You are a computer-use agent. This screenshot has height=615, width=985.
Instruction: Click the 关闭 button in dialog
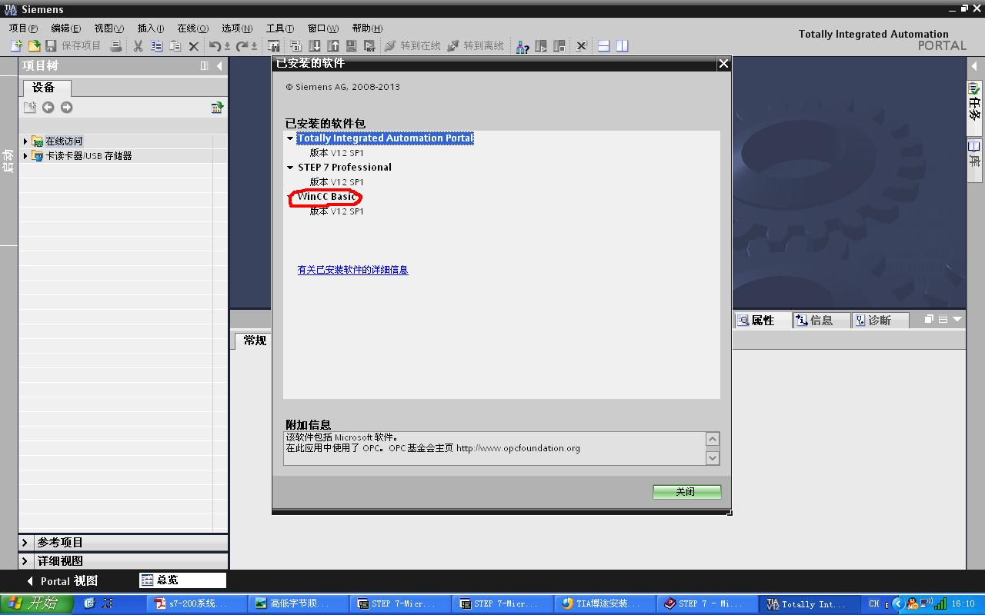(686, 492)
